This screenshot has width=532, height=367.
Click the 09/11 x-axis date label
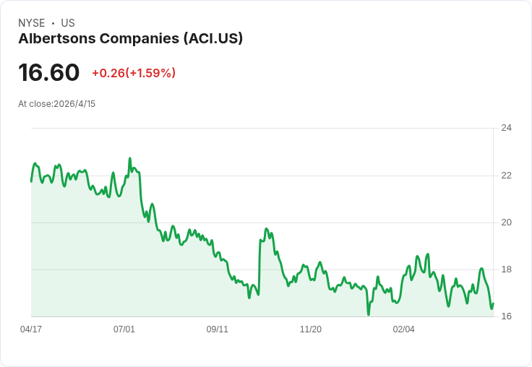(217, 329)
